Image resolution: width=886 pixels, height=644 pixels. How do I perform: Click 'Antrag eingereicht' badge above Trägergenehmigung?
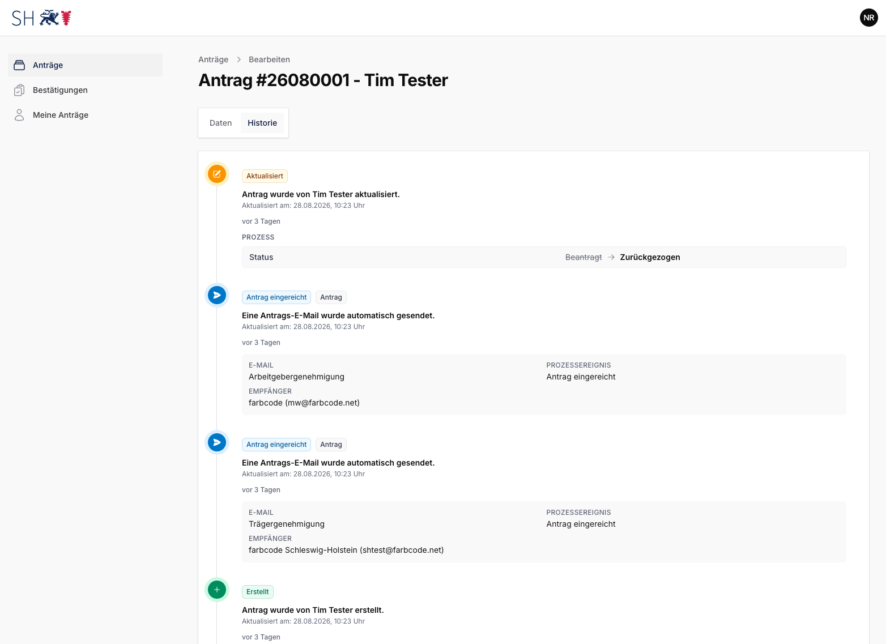[276, 445]
